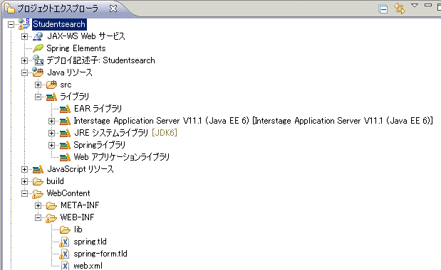Select Java リソース entry

tap(70, 72)
